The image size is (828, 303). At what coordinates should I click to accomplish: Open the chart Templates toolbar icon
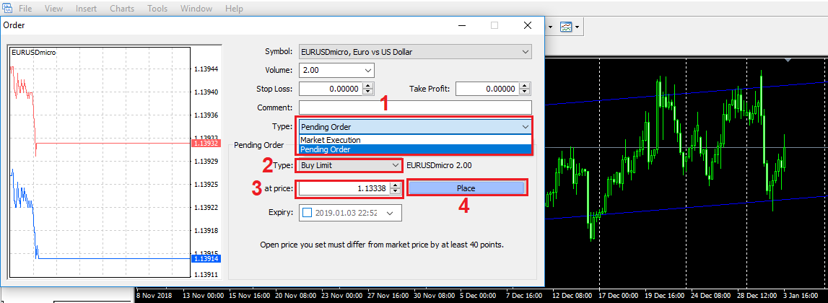pyautogui.click(x=567, y=26)
